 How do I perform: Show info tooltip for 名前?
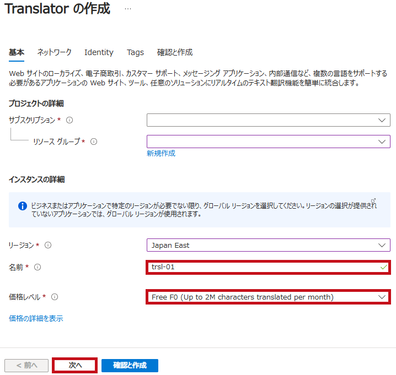(x=38, y=267)
